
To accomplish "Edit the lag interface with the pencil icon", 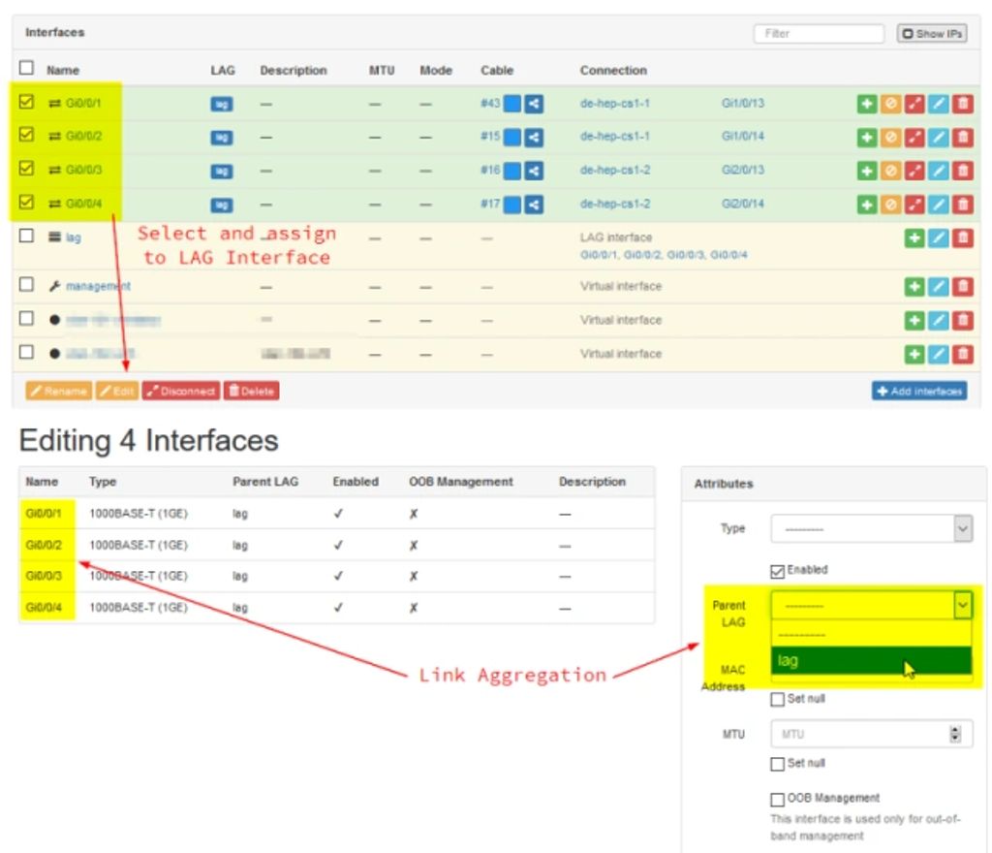I will pyautogui.click(x=939, y=237).
